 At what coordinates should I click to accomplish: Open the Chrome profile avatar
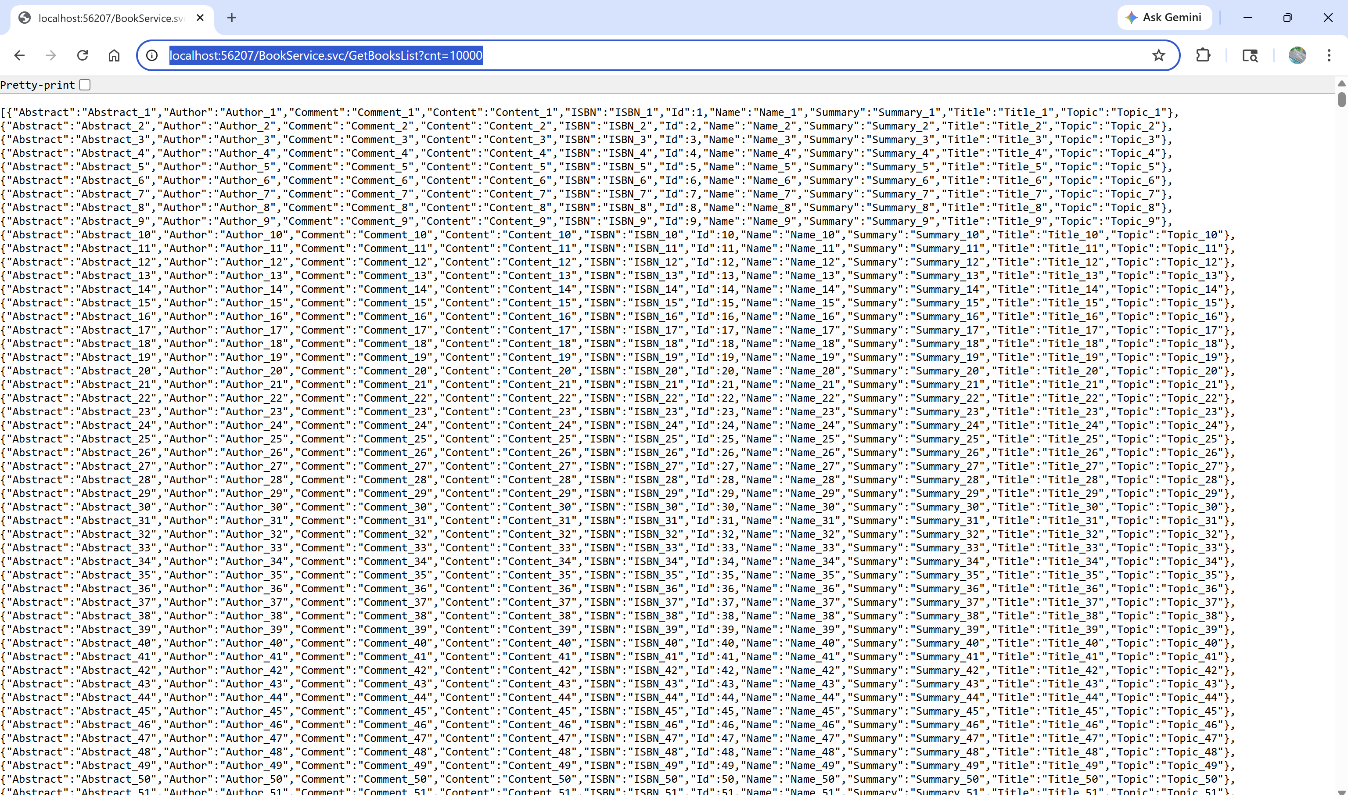[1297, 55]
